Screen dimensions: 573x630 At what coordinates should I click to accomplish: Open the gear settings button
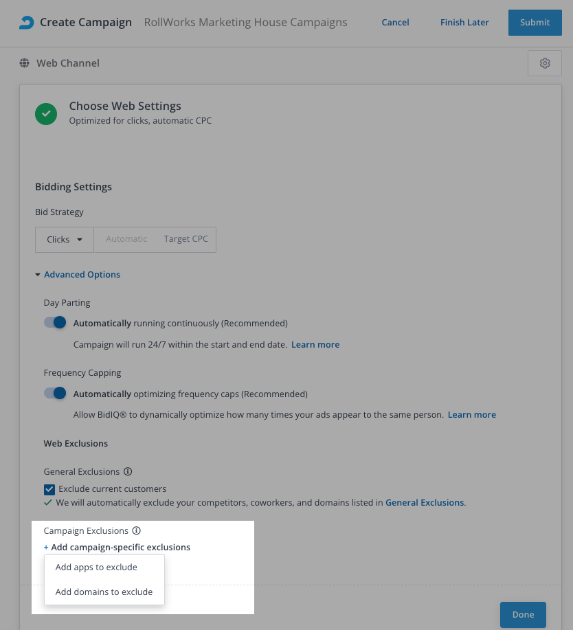click(545, 63)
